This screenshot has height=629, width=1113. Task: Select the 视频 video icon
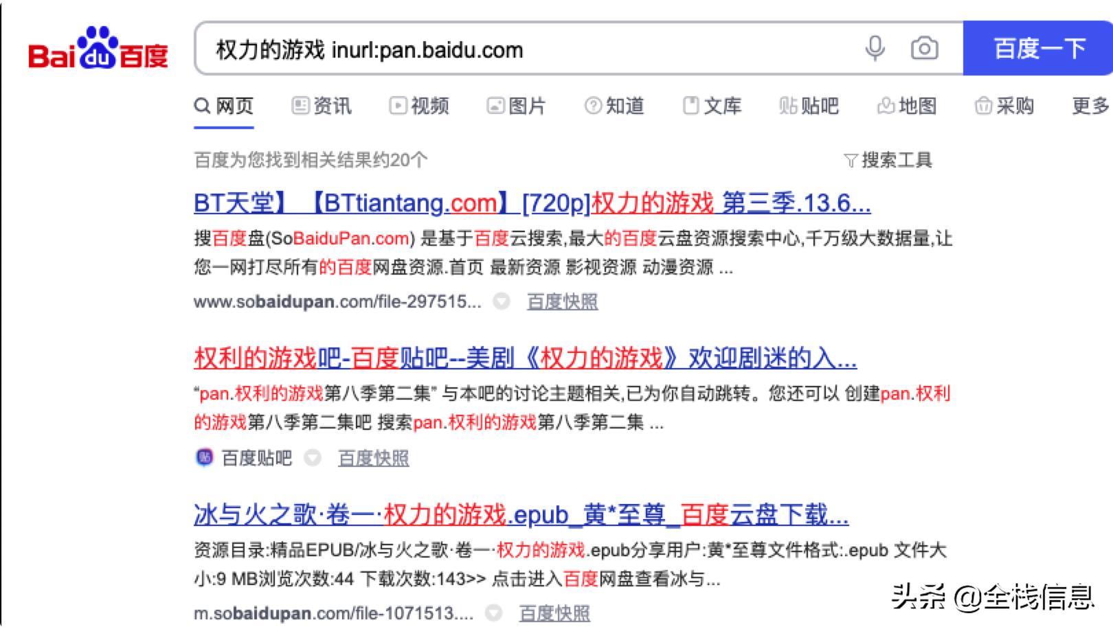coord(397,106)
